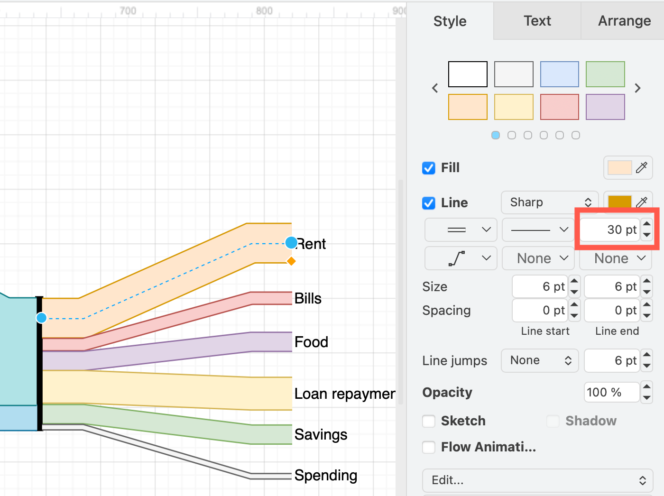664x496 pixels.
Task: Enable the Sketch style option
Action: [428, 421]
